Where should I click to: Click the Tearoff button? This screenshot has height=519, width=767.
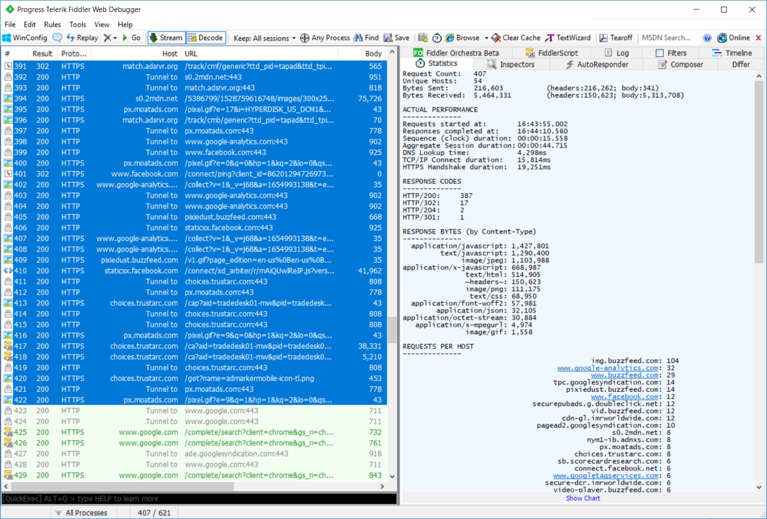(x=616, y=38)
